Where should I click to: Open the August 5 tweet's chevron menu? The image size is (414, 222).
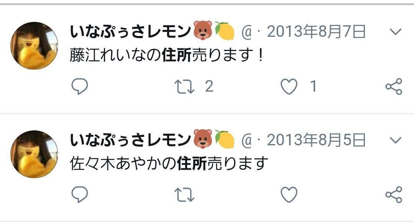pyautogui.click(x=395, y=140)
